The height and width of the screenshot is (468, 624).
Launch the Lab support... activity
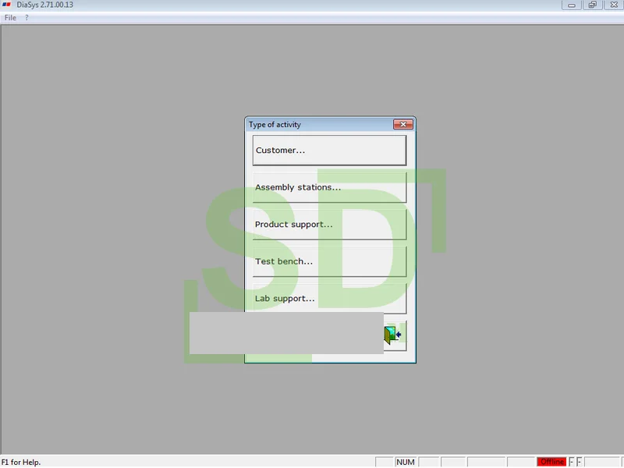[329, 299]
